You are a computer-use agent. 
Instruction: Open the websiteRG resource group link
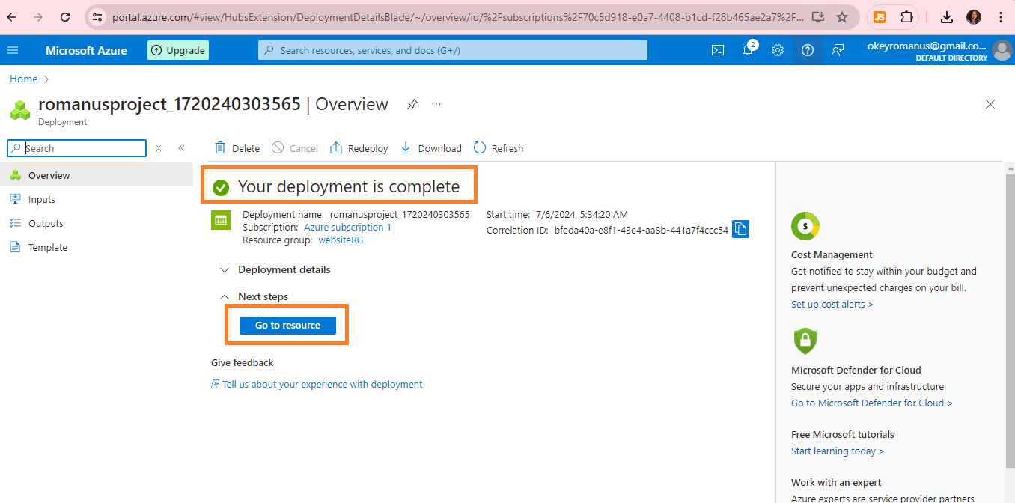pyautogui.click(x=341, y=240)
